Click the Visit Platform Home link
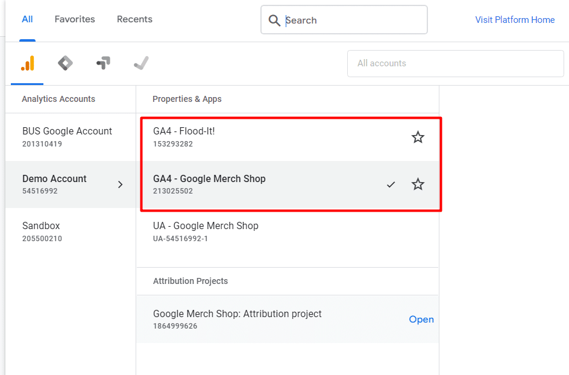 tap(514, 19)
